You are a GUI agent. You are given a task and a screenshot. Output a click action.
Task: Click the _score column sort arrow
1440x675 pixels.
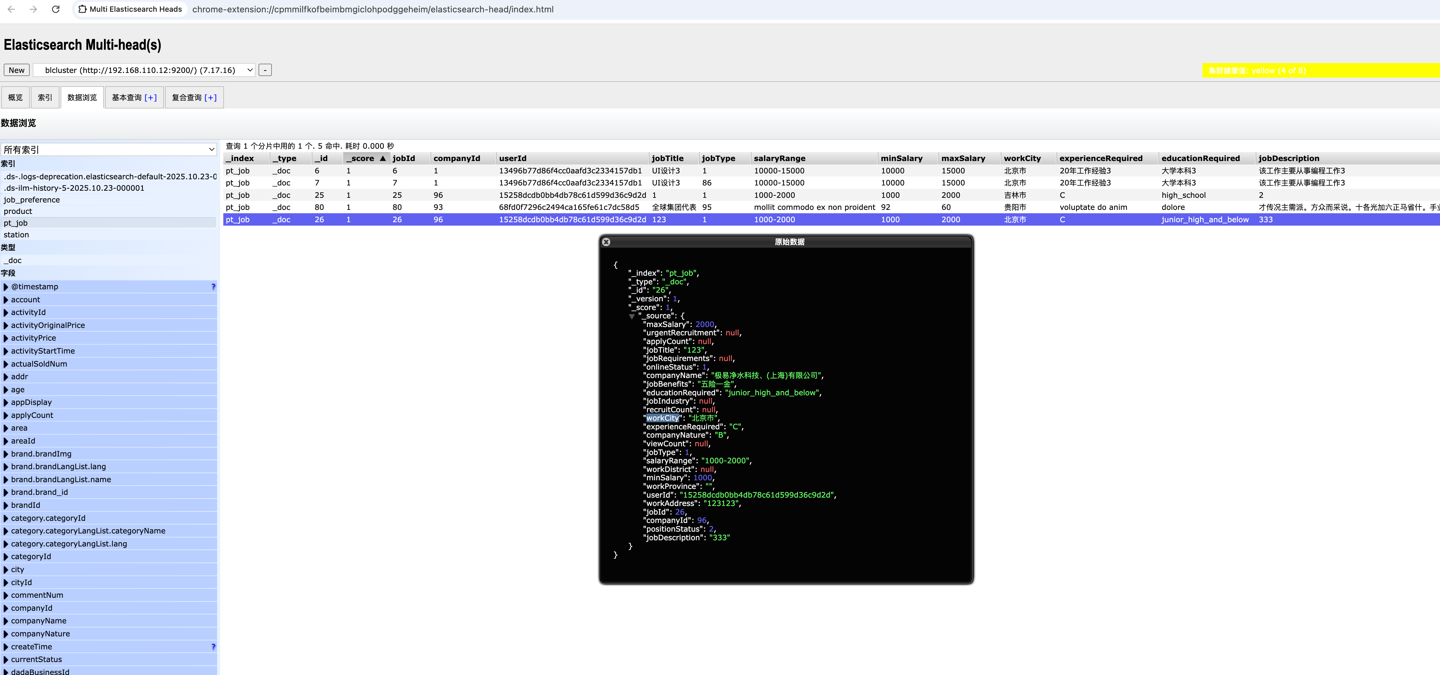pos(383,158)
